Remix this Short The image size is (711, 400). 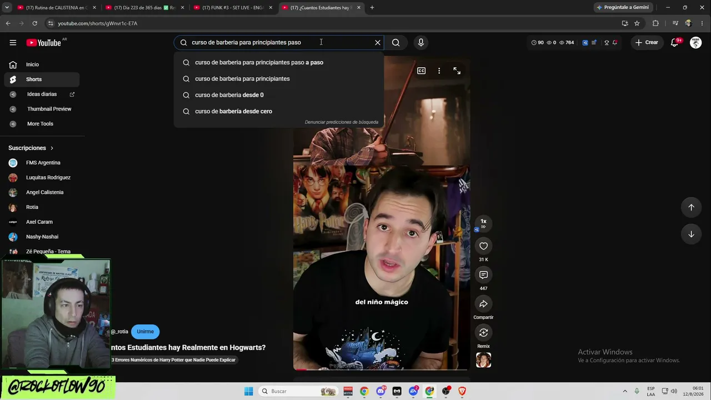click(x=483, y=333)
